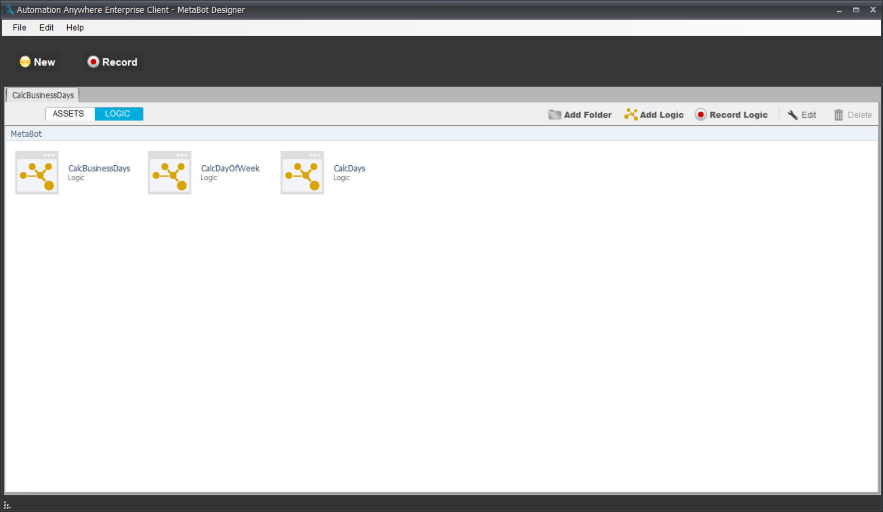Click the Automation Anywhere logo in title bar
This screenshot has height=512, width=883.
(x=9, y=9)
